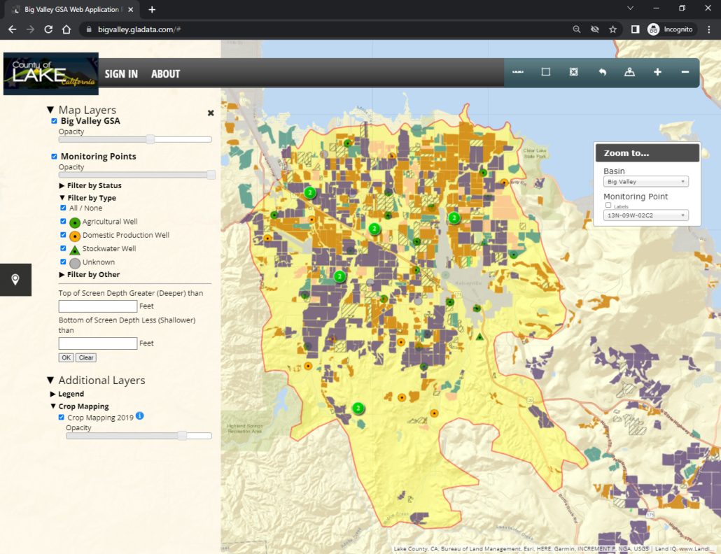Open the SIGN IN menu item

coord(121,74)
